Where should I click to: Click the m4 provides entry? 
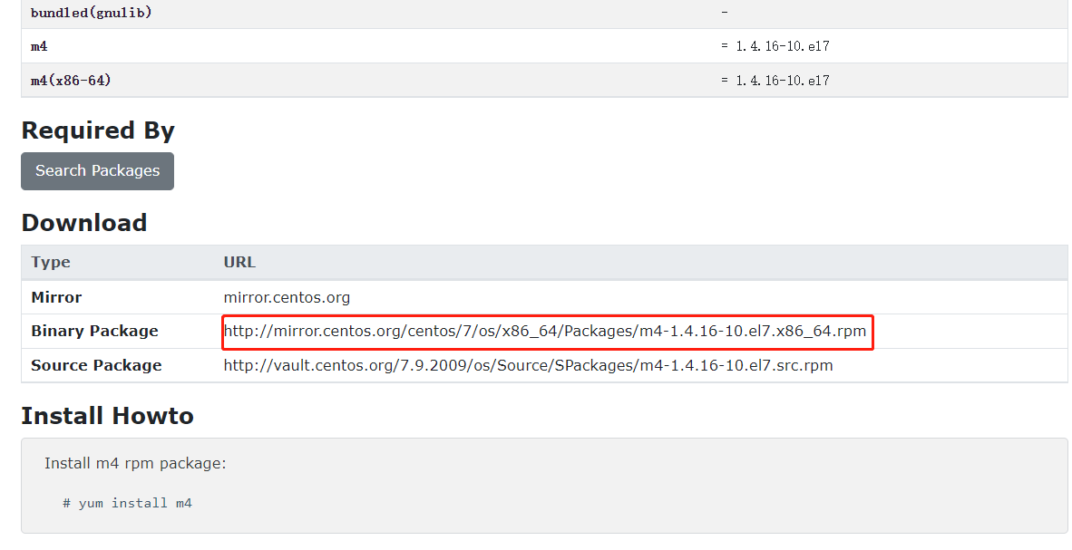point(38,45)
